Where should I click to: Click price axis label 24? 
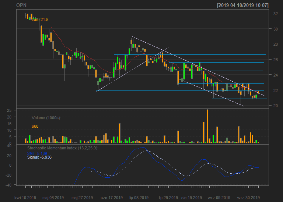(275, 75)
